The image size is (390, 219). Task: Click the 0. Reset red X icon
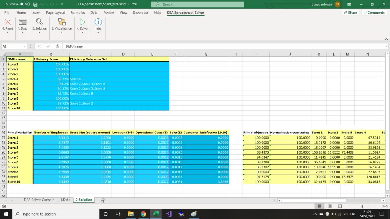point(7,22)
